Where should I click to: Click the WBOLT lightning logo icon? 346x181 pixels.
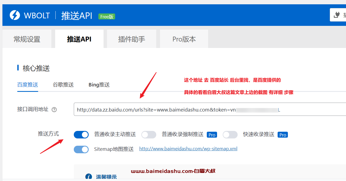15,15
